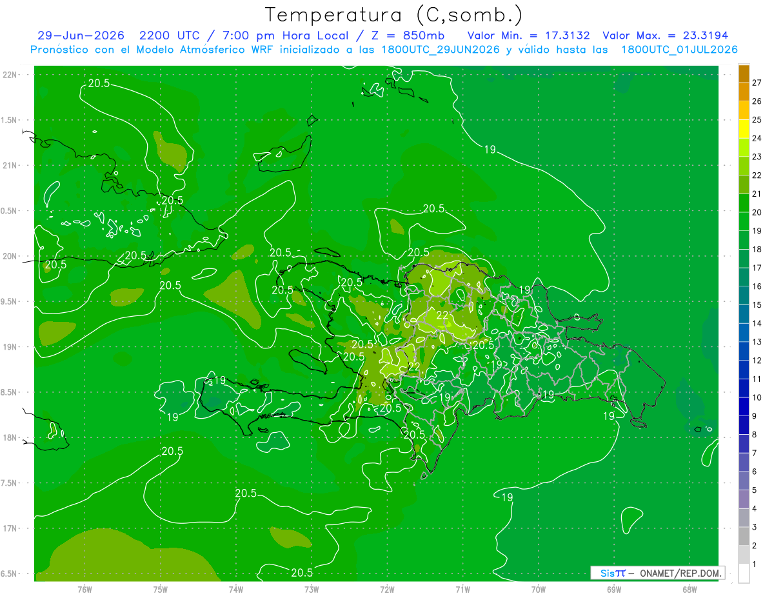Click the 70W longitude axis label

pos(539,589)
